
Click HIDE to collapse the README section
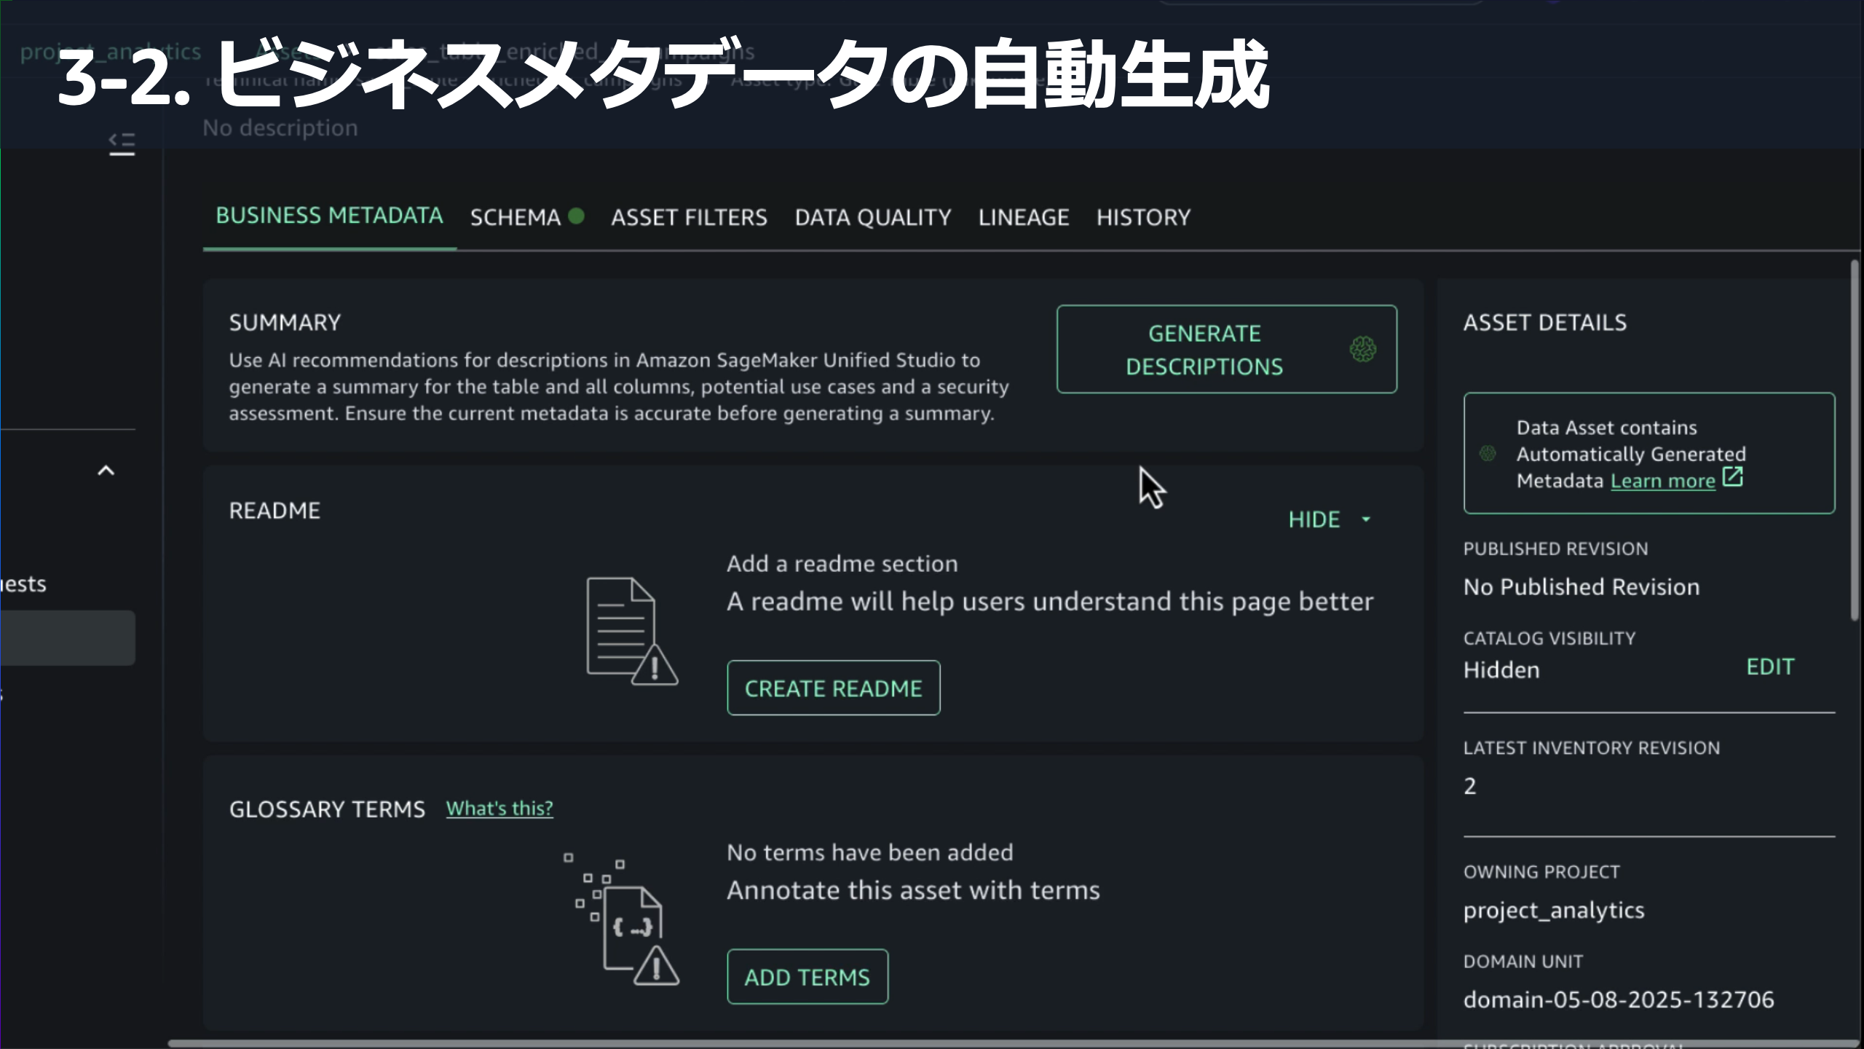(x=1314, y=519)
